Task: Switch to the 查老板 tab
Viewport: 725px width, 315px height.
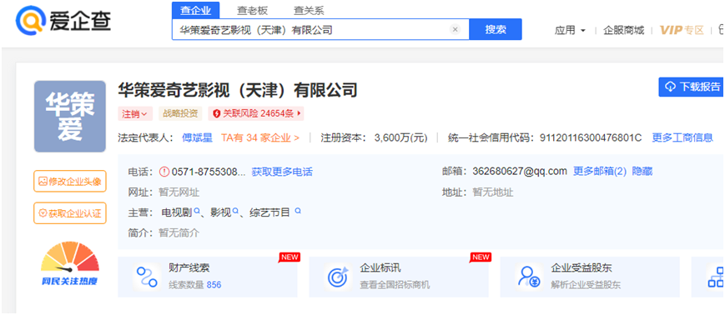Action: pyautogui.click(x=253, y=10)
